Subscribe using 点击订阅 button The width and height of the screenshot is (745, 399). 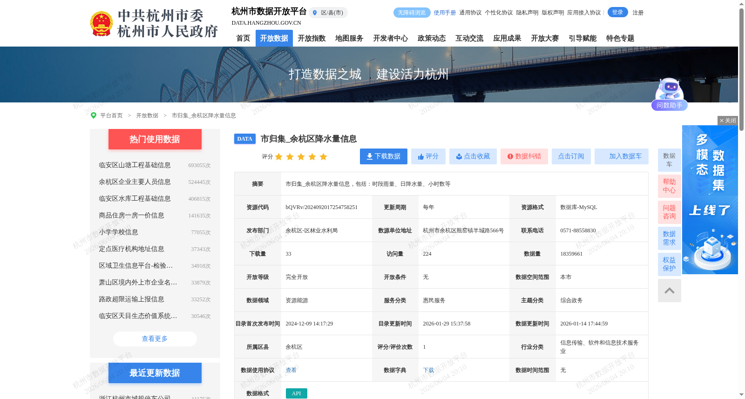point(571,156)
